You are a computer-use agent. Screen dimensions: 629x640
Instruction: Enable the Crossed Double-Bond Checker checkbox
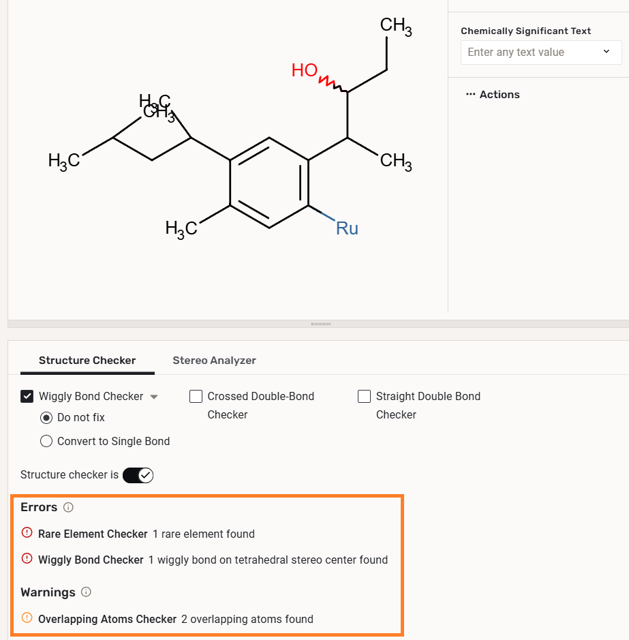coord(196,396)
